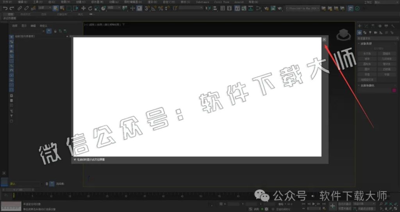This screenshot has width=400, height=212.
Task: Toggle the Layer Explorer icon
Action: [229, 9]
